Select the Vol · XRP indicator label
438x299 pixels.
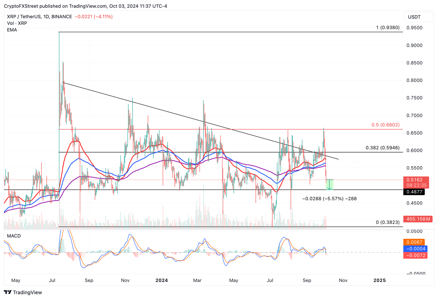[x=17, y=23]
